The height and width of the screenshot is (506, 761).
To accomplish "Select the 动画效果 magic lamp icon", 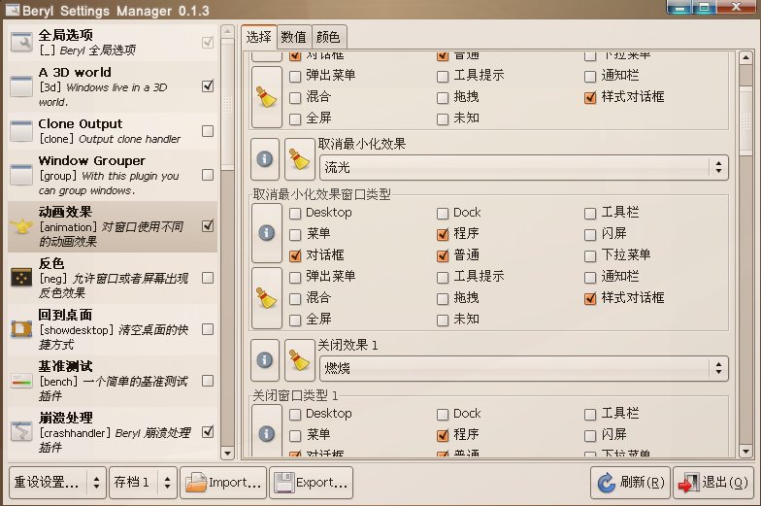I will pyautogui.click(x=21, y=226).
